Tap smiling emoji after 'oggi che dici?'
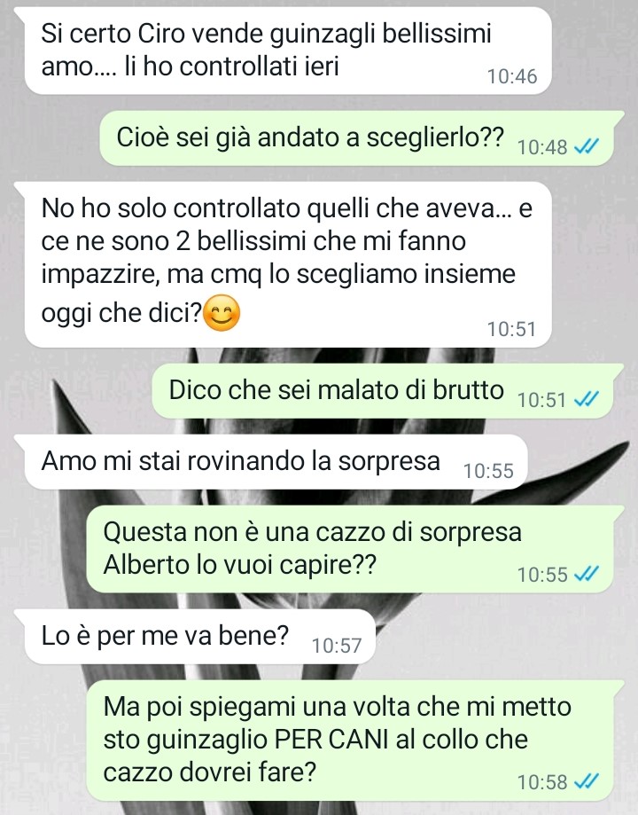Screen dimensions: 638x815 [x=222, y=313]
